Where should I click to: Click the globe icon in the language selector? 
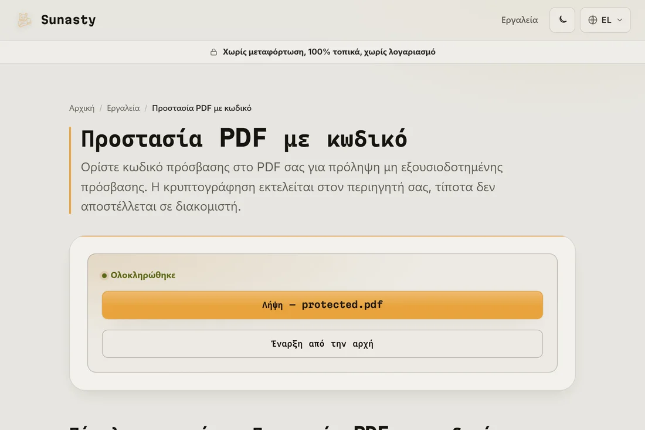coord(593,20)
